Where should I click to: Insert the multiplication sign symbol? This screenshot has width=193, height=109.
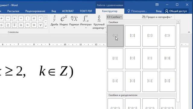click(x=14, y=18)
